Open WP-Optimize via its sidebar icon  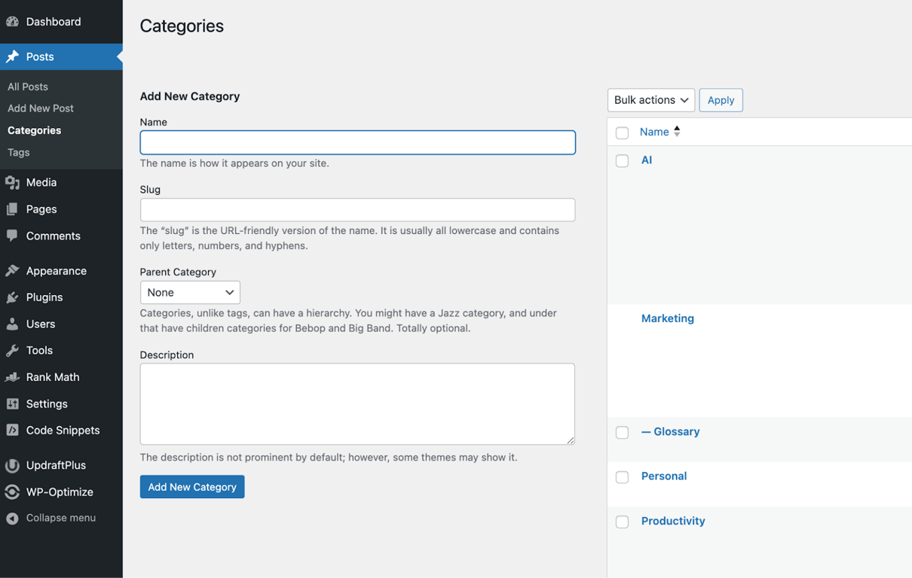tap(13, 491)
